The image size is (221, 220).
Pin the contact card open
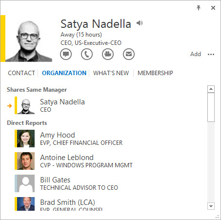click(x=199, y=8)
